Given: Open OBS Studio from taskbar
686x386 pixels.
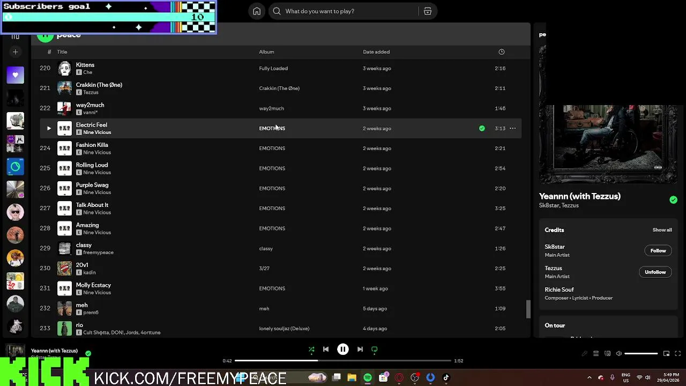Looking at the screenshot, I should click(x=415, y=378).
